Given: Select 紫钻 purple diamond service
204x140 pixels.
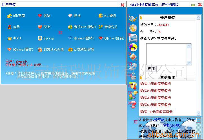Looking at the screenshot, I should coord(44,16).
